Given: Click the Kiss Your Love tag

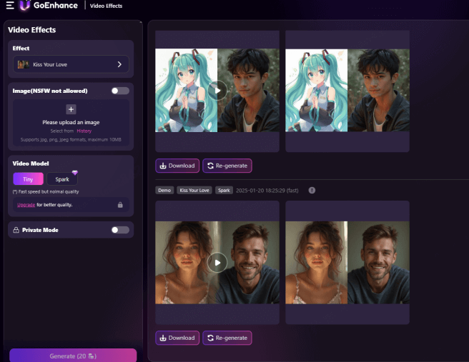Looking at the screenshot, I should click(x=194, y=190).
